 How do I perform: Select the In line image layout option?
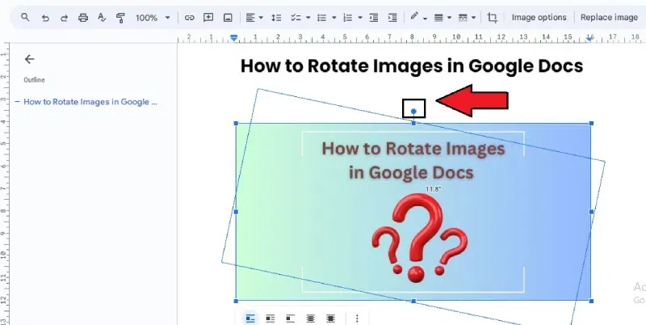pyautogui.click(x=250, y=319)
